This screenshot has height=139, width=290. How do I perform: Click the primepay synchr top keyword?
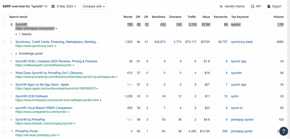click(242, 119)
